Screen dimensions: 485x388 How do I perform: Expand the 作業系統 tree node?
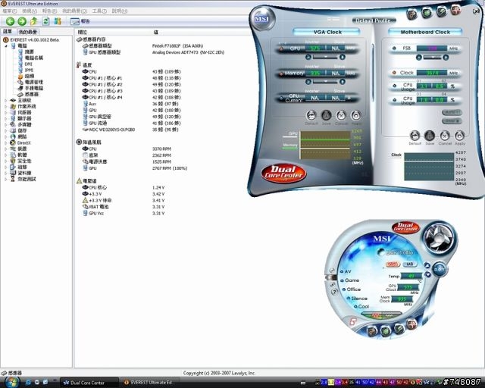[x=5, y=106]
